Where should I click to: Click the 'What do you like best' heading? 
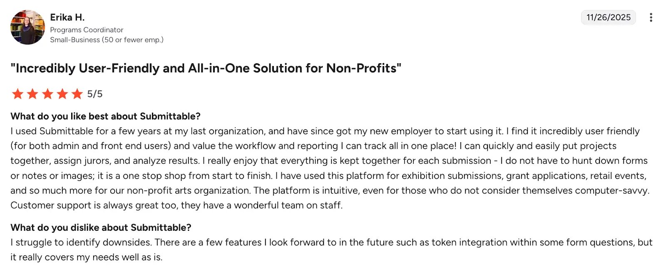(x=105, y=116)
